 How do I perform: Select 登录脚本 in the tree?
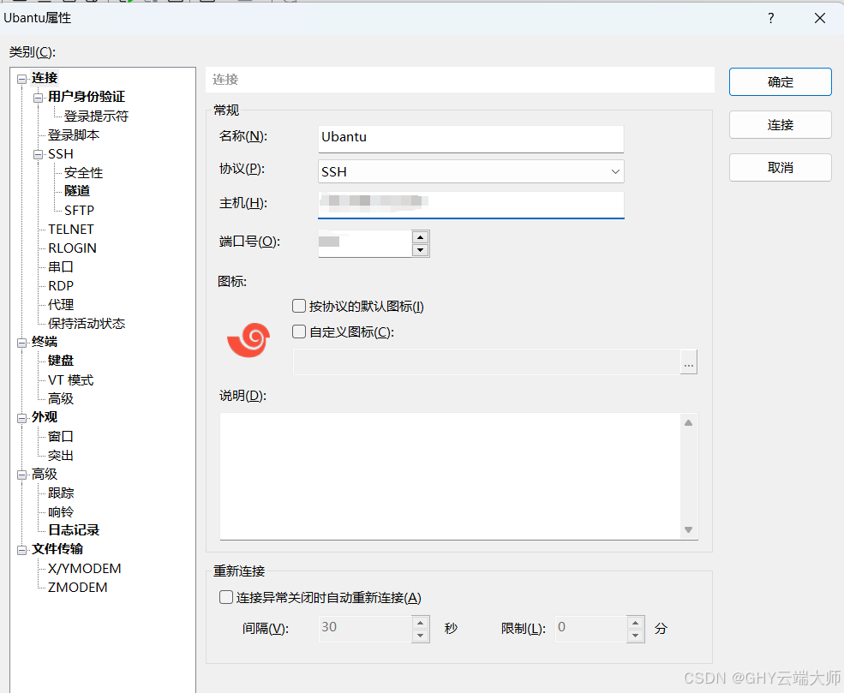pyautogui.click(x=73, y=135)
